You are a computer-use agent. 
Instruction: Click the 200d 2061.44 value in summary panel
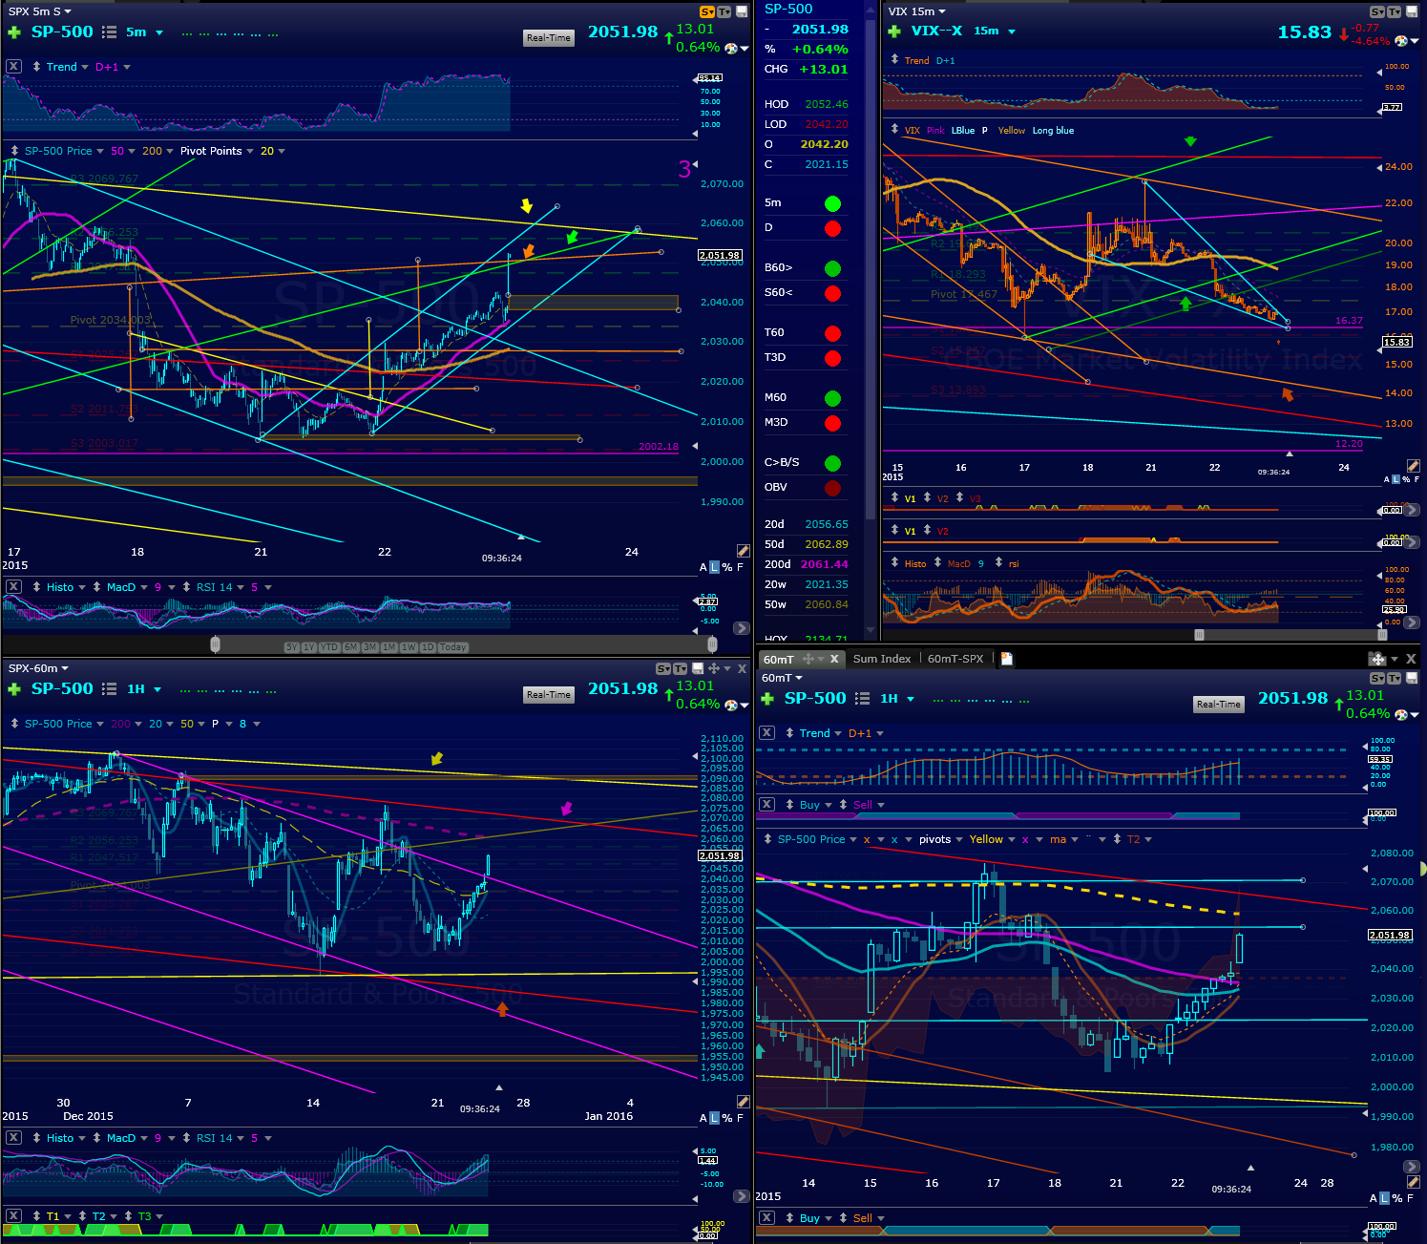coord(825,564)
